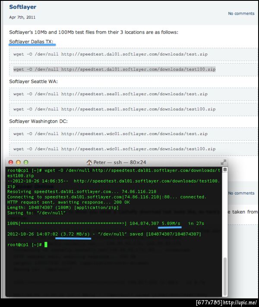The height and width of the screenshot is (307, 259).
Task: Click the Softlayer Seattle WA heading
Action: [x=33, y=81]
